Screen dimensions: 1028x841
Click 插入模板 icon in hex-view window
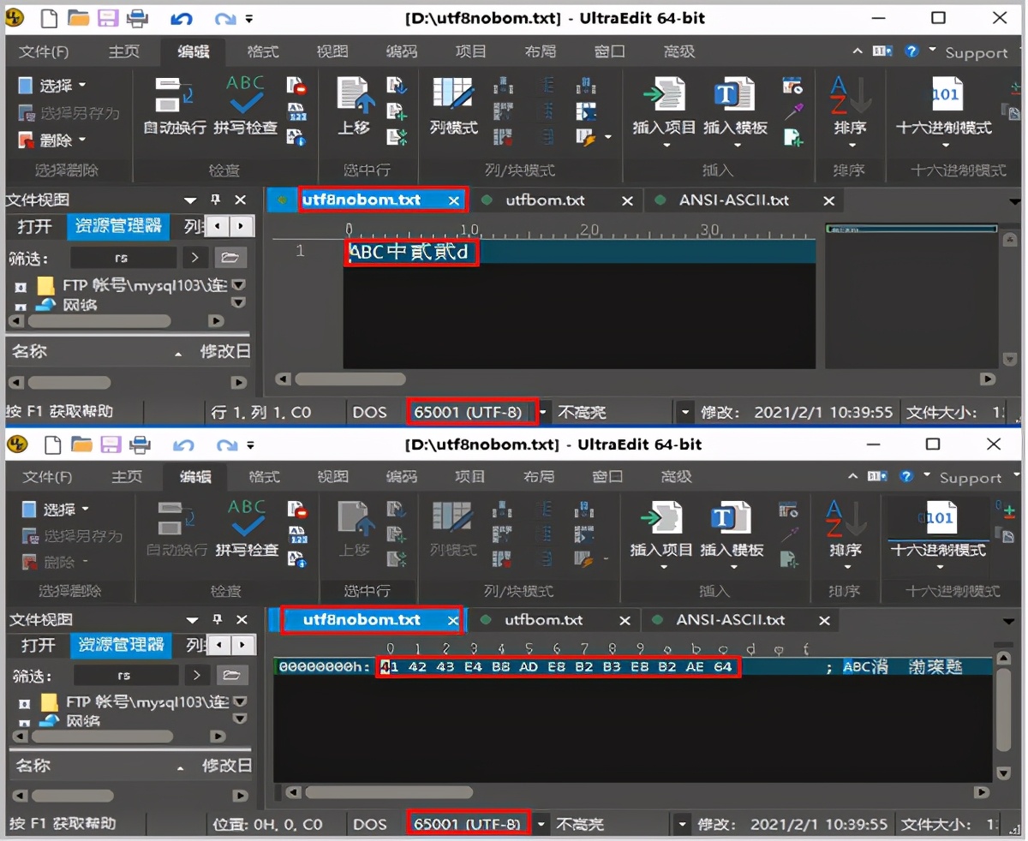click(732, 517)
